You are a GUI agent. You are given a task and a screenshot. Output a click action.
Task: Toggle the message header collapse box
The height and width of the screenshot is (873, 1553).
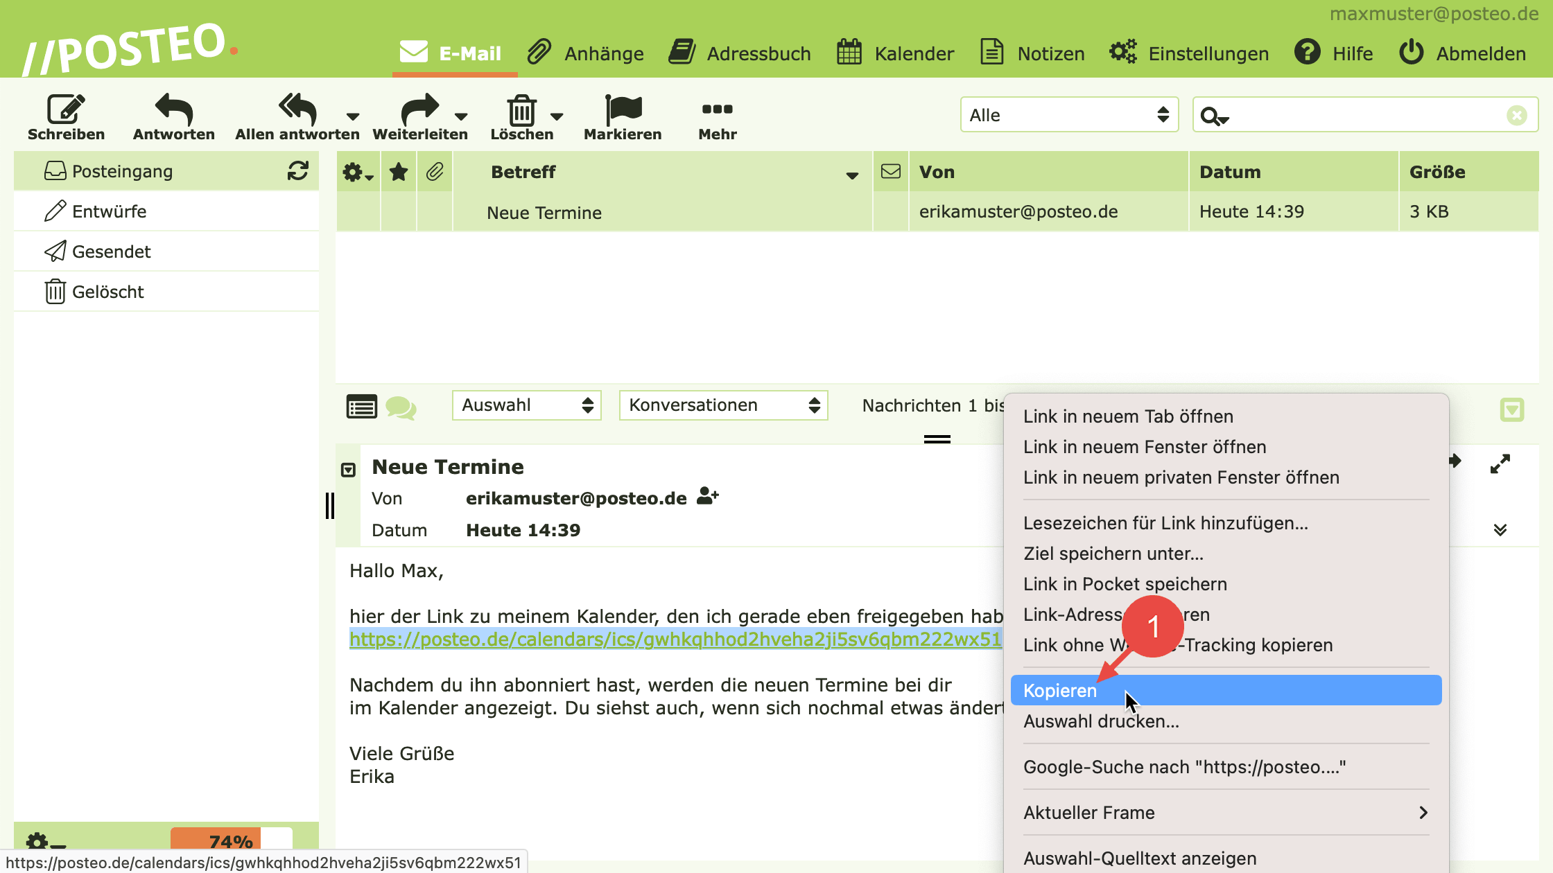pyautogui.click(x=348, y=470)
